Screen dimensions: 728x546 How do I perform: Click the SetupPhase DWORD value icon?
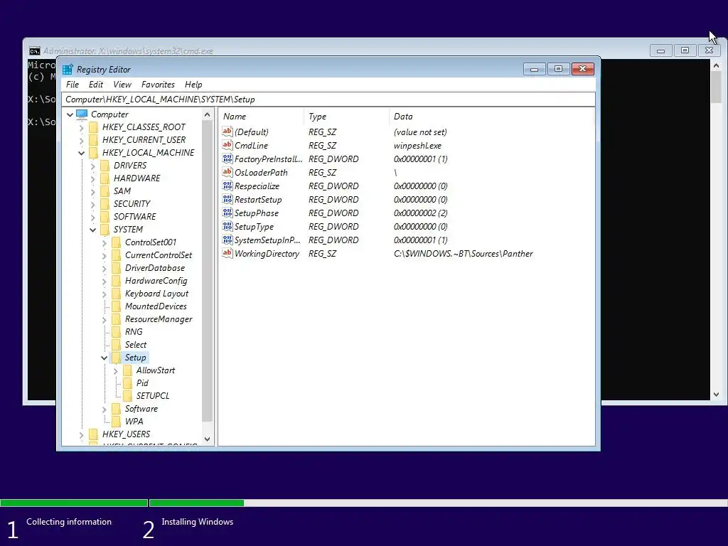pos(227,213)
